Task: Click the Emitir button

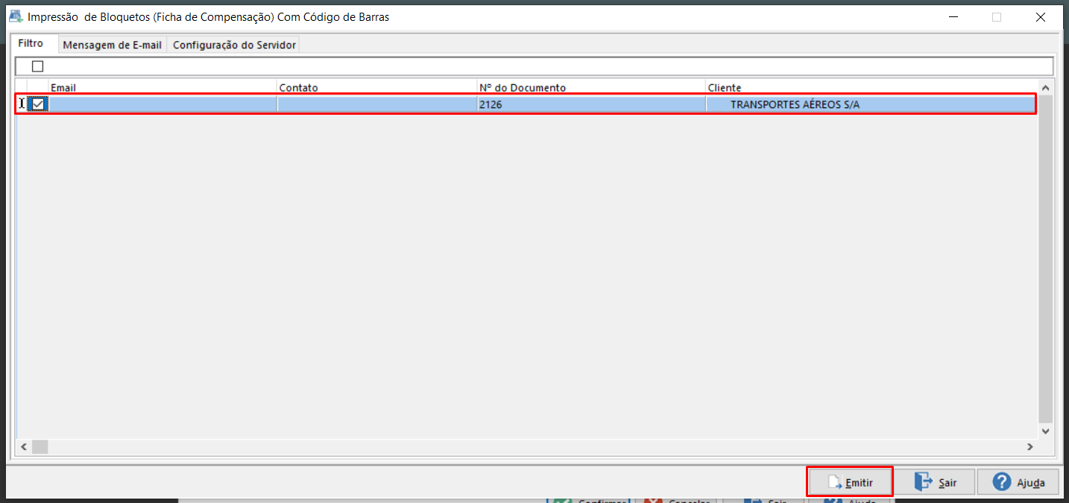Action: (850, 482)
